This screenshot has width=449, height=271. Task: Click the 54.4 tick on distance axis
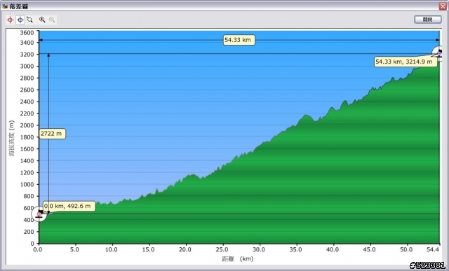click(x=433, y=249)
